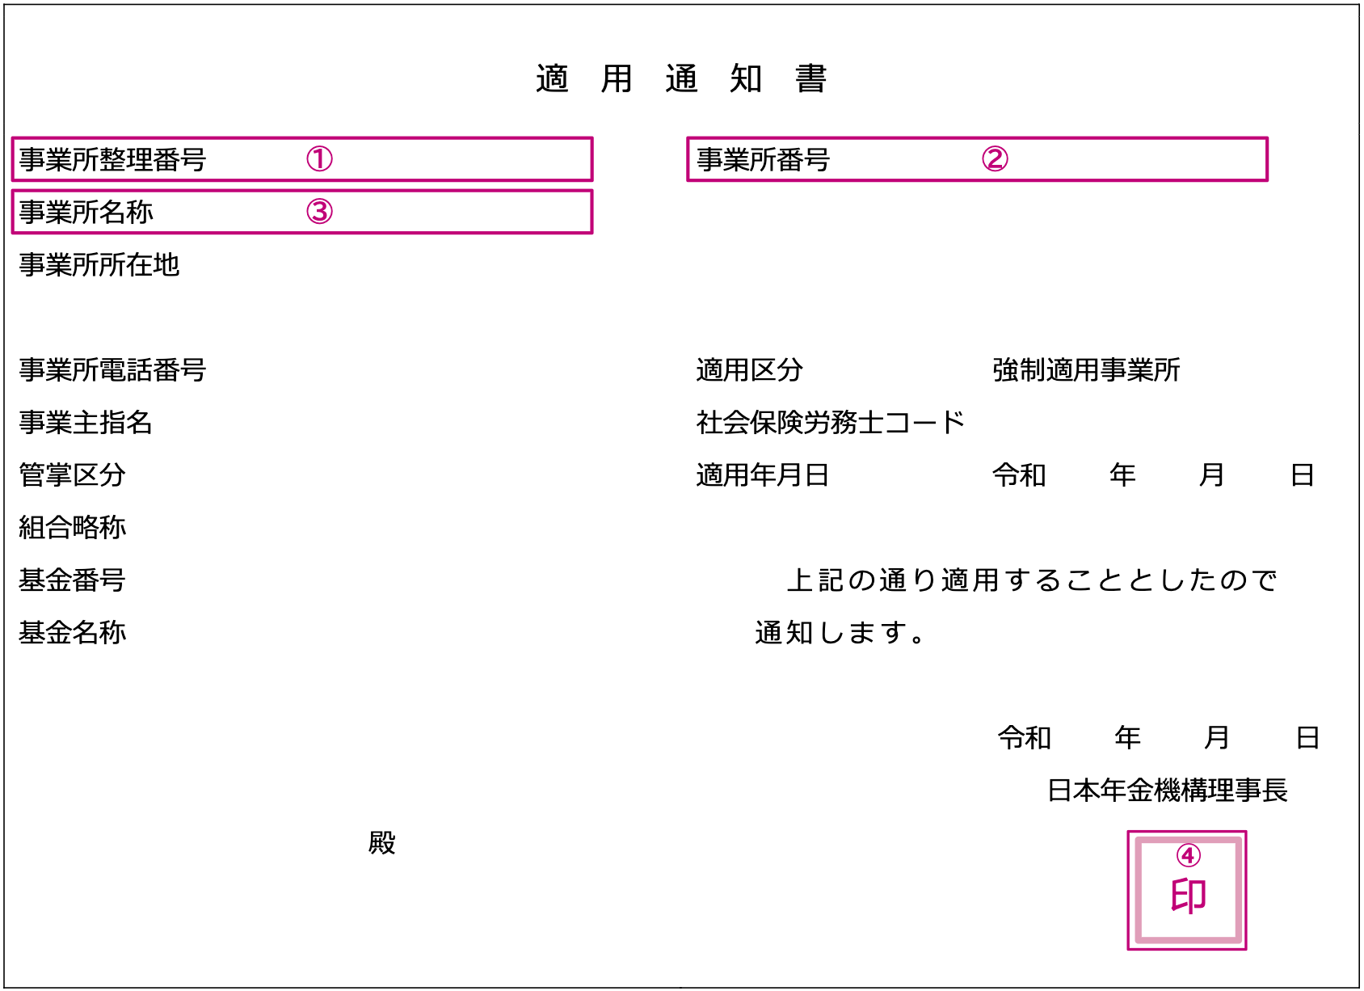Image resolution: width=1364 pixels, height=991 pixels.
Task: Click the 事業所番号 field label
Action: (763, 159)
